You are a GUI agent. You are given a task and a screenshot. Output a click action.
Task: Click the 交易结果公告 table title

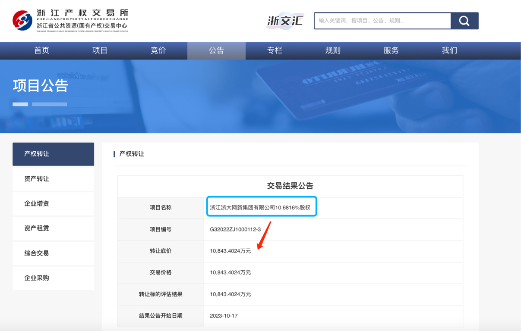[x=290, y=186]
